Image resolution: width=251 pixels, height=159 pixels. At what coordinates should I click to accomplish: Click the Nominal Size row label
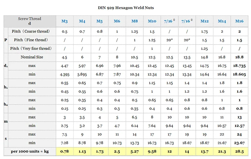32,57
